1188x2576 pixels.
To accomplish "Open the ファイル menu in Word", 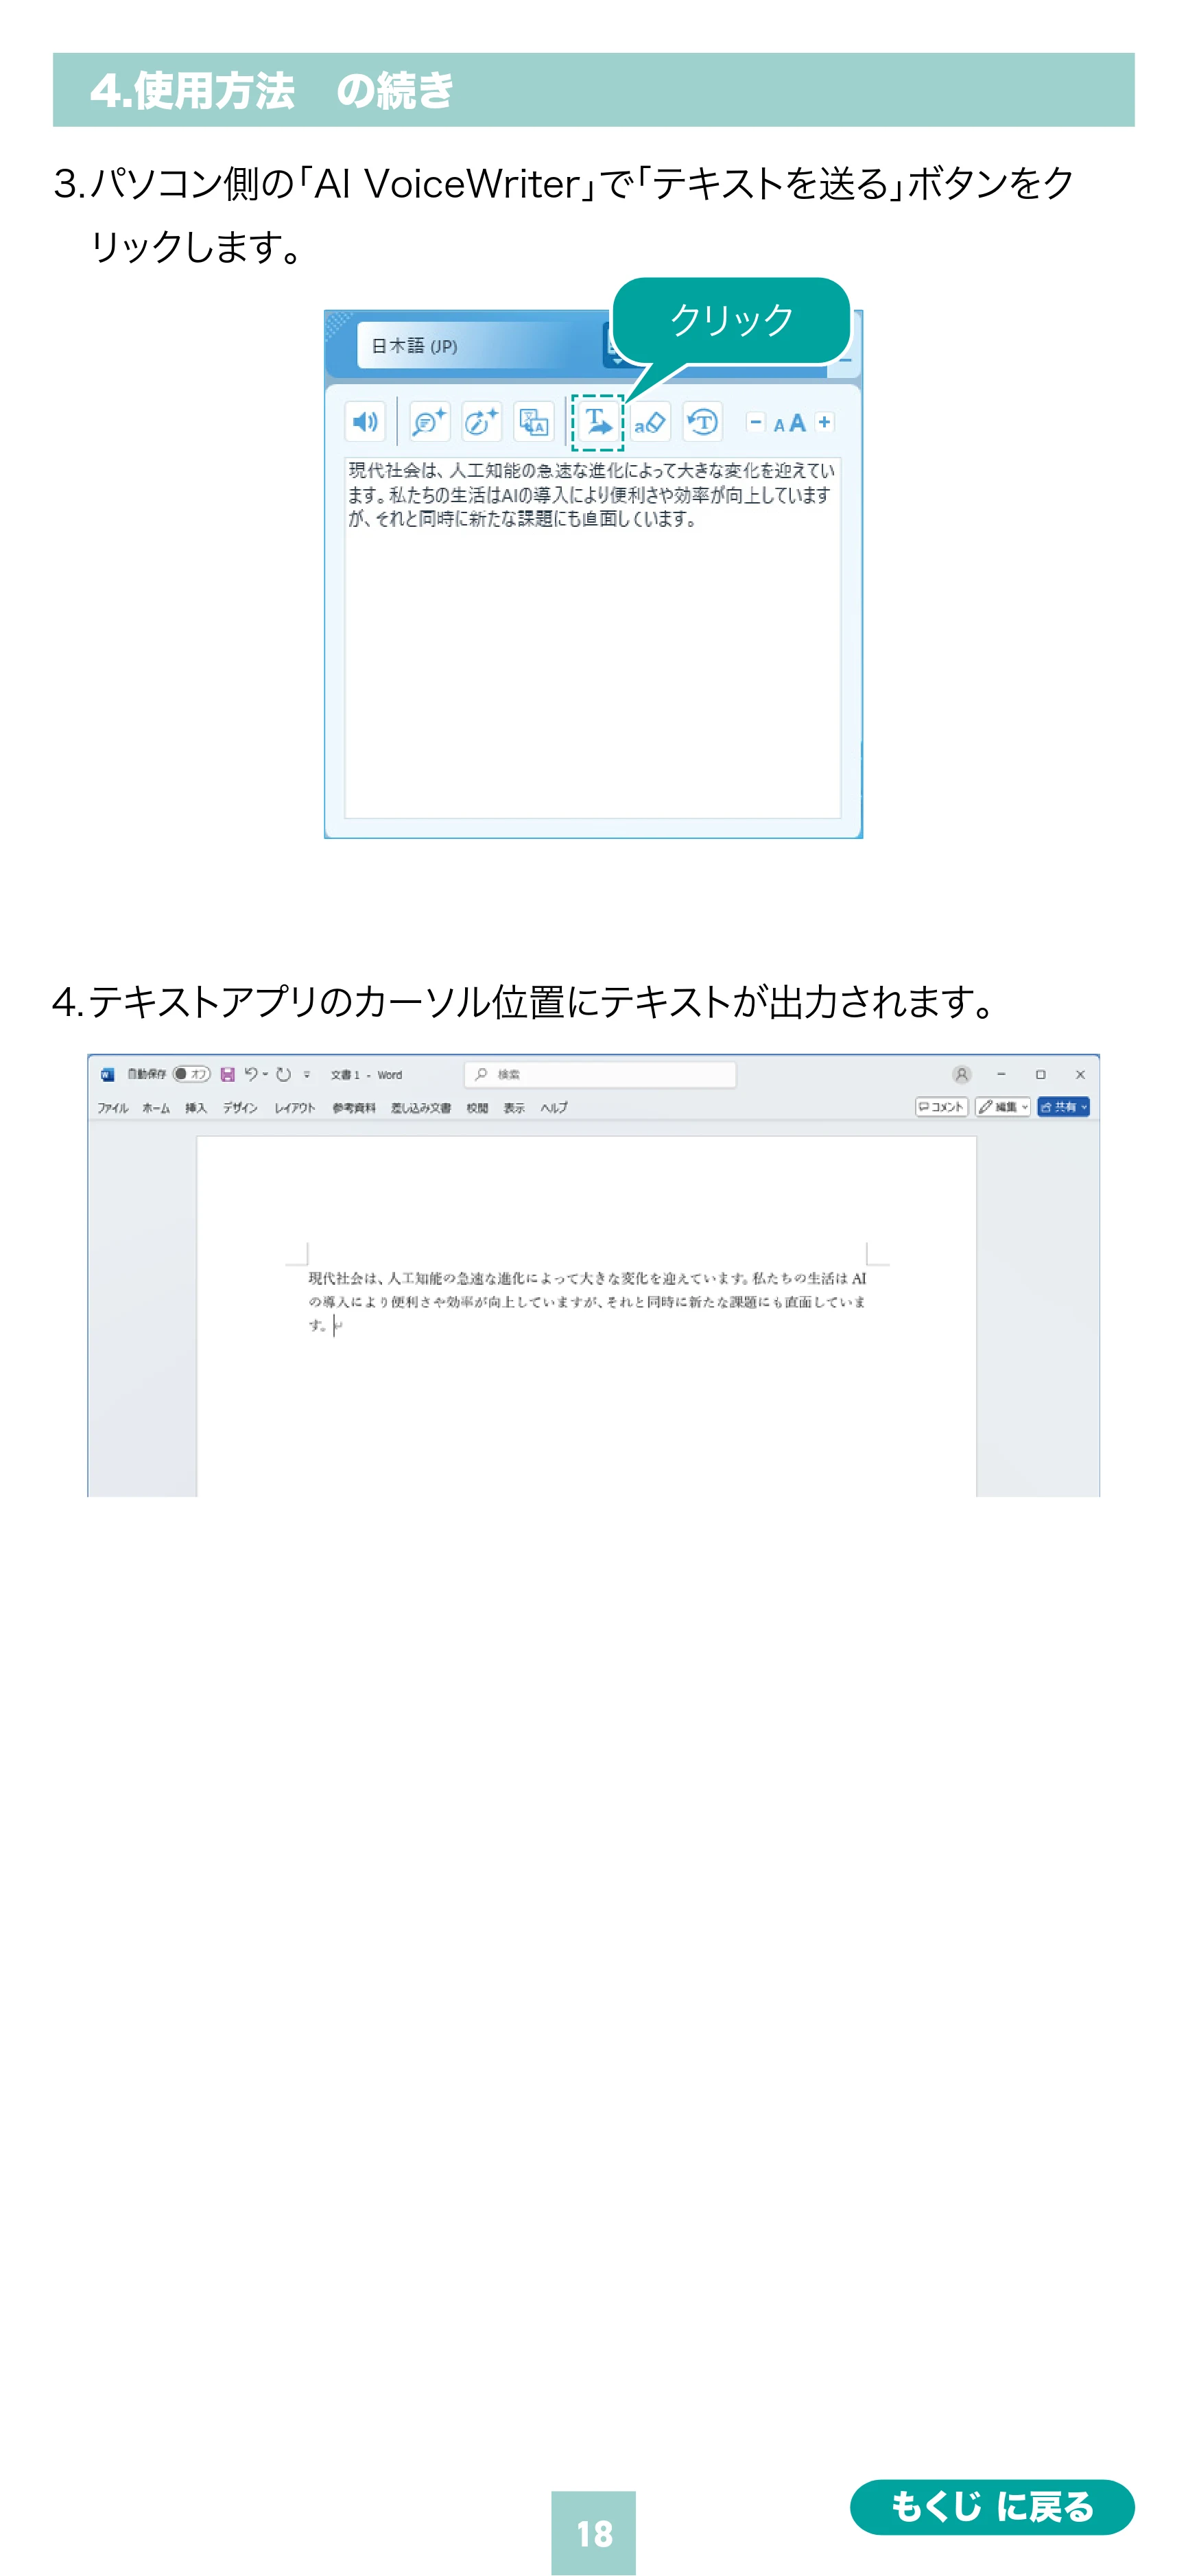I will click(x=113, y=1108).
